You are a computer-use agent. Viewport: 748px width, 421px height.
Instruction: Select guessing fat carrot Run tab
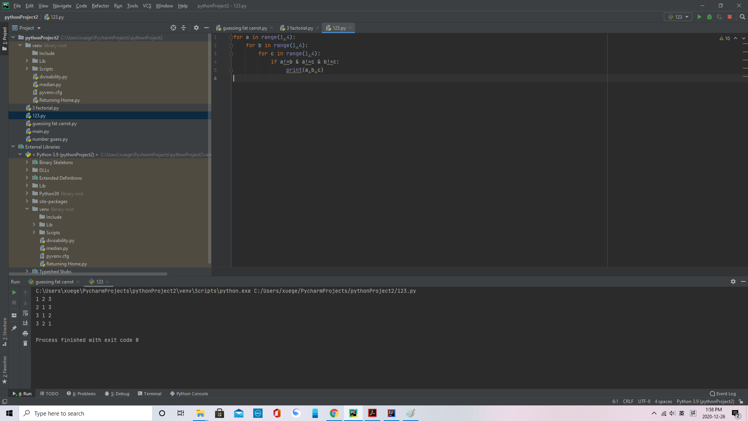[x=54, y=281]
